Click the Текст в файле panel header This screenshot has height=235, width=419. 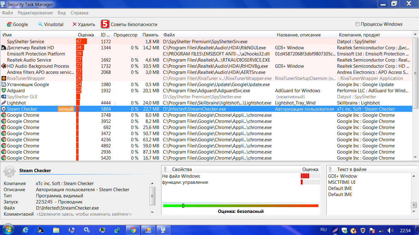(371, 169)
